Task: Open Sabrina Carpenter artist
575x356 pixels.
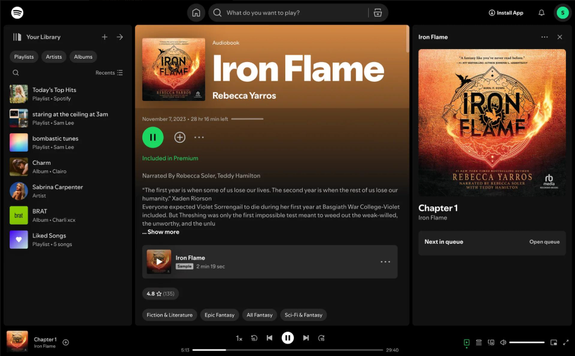Action: click(68, 191)
